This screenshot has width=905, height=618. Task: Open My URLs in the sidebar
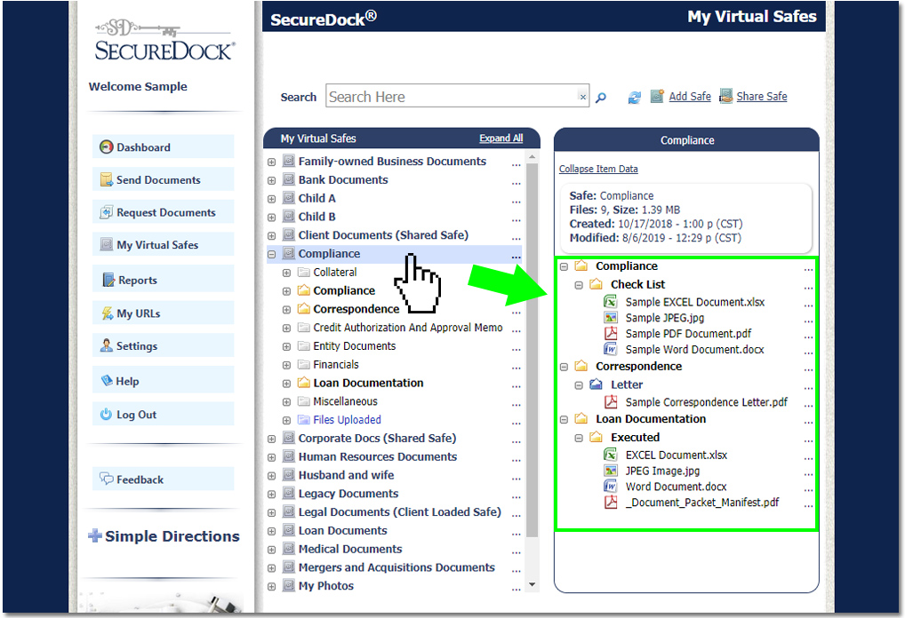(x=164, y=313)
